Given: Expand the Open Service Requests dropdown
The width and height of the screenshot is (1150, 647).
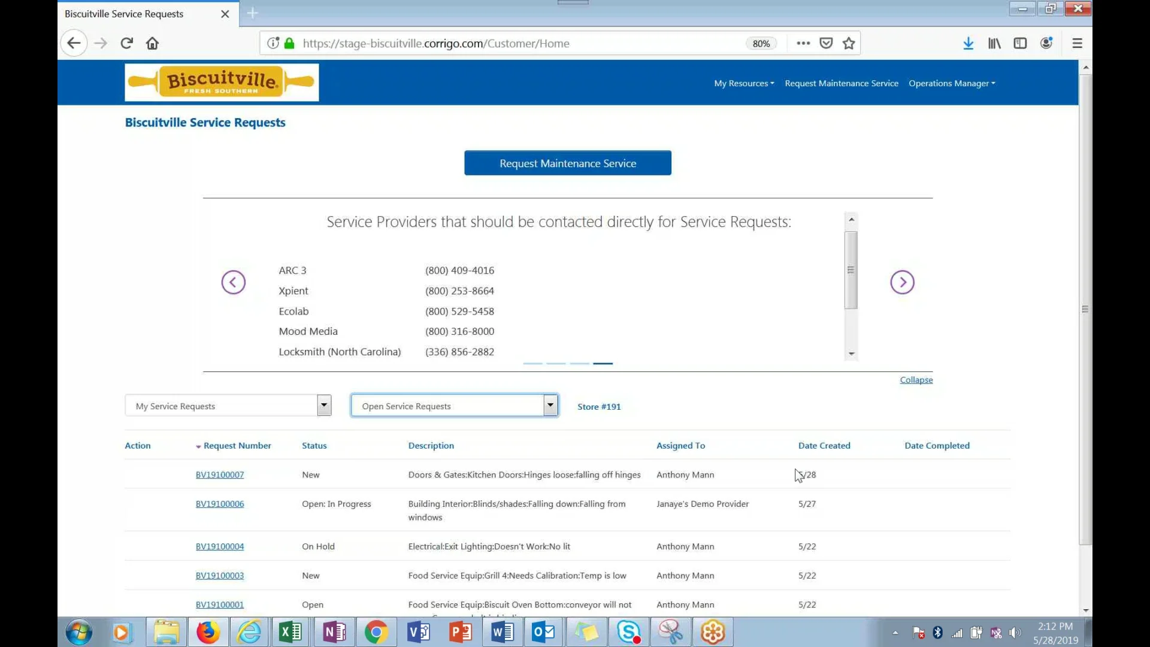Looking at the screenshot, I should (550, 406).
